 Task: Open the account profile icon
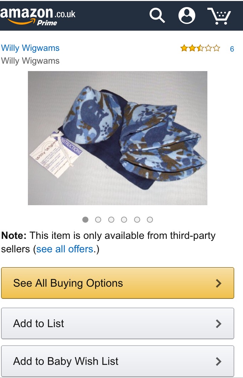[x=187, y=15]
